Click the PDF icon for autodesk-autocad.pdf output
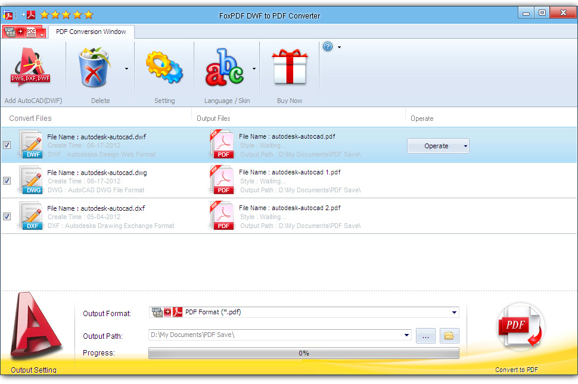The image size is (578, 384). [222, 144]
